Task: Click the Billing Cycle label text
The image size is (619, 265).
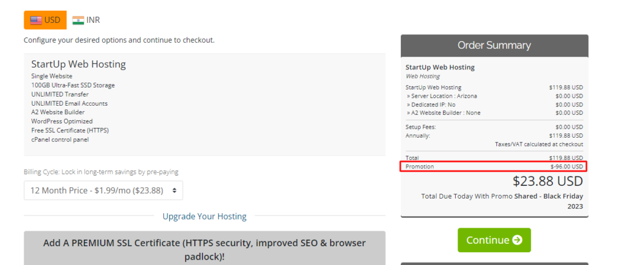Action: point(101,172)
